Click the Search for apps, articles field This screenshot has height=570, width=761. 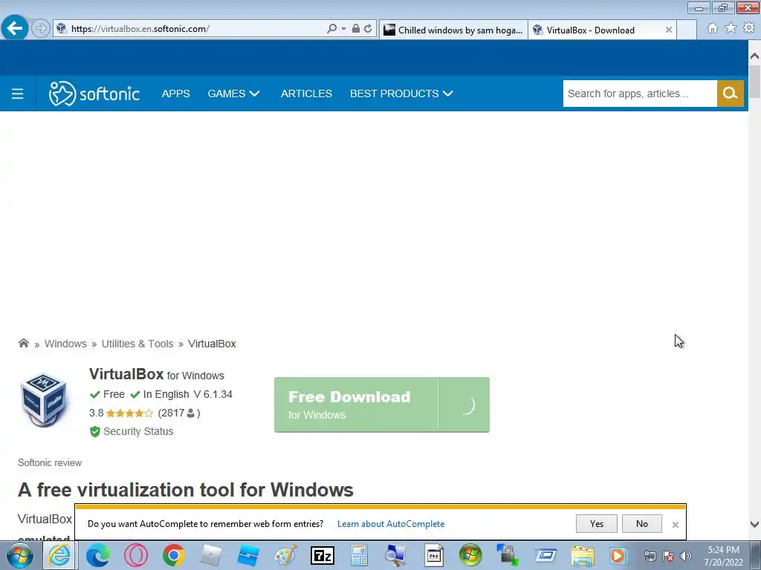(640, 94)
